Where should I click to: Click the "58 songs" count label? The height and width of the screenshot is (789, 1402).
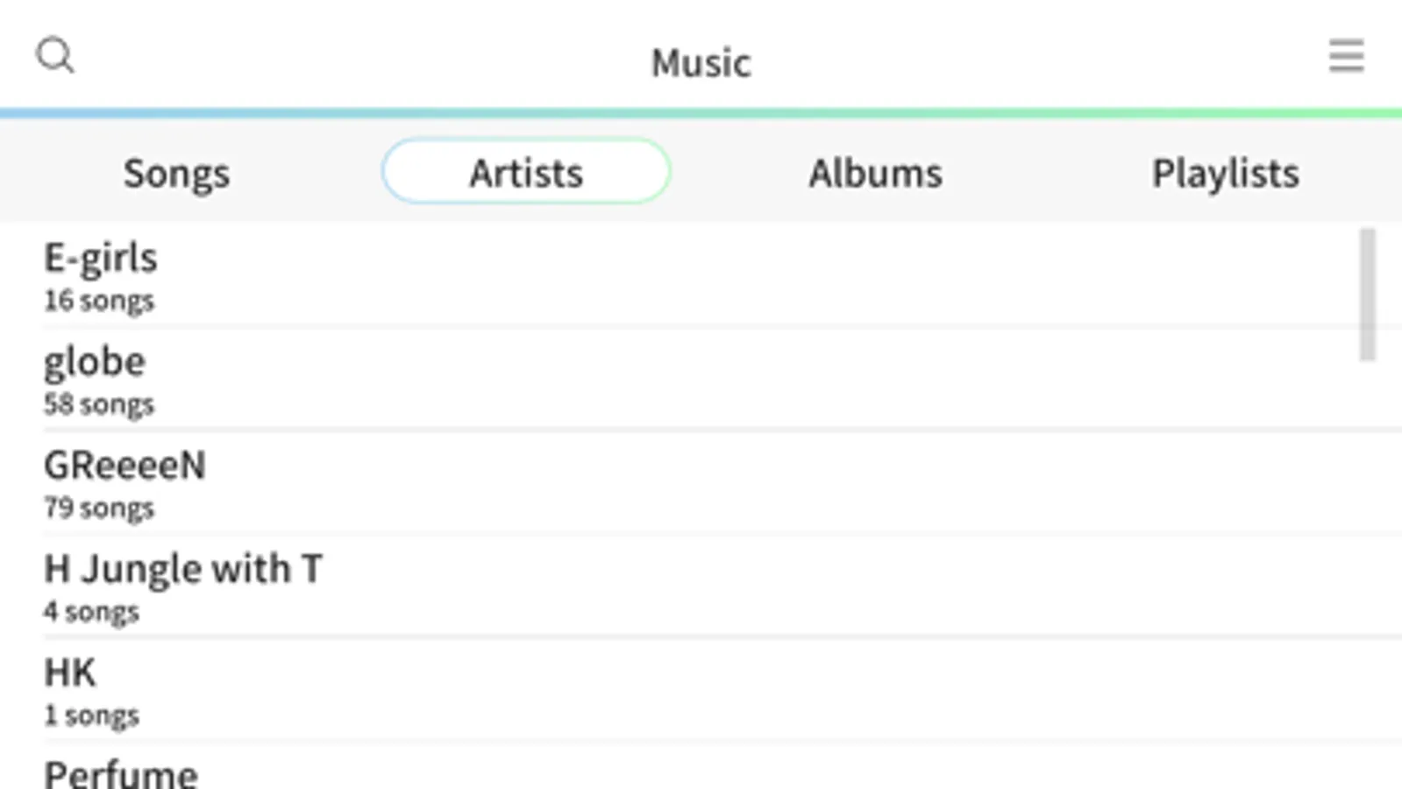pyautogui.click(x=99, y=404)
